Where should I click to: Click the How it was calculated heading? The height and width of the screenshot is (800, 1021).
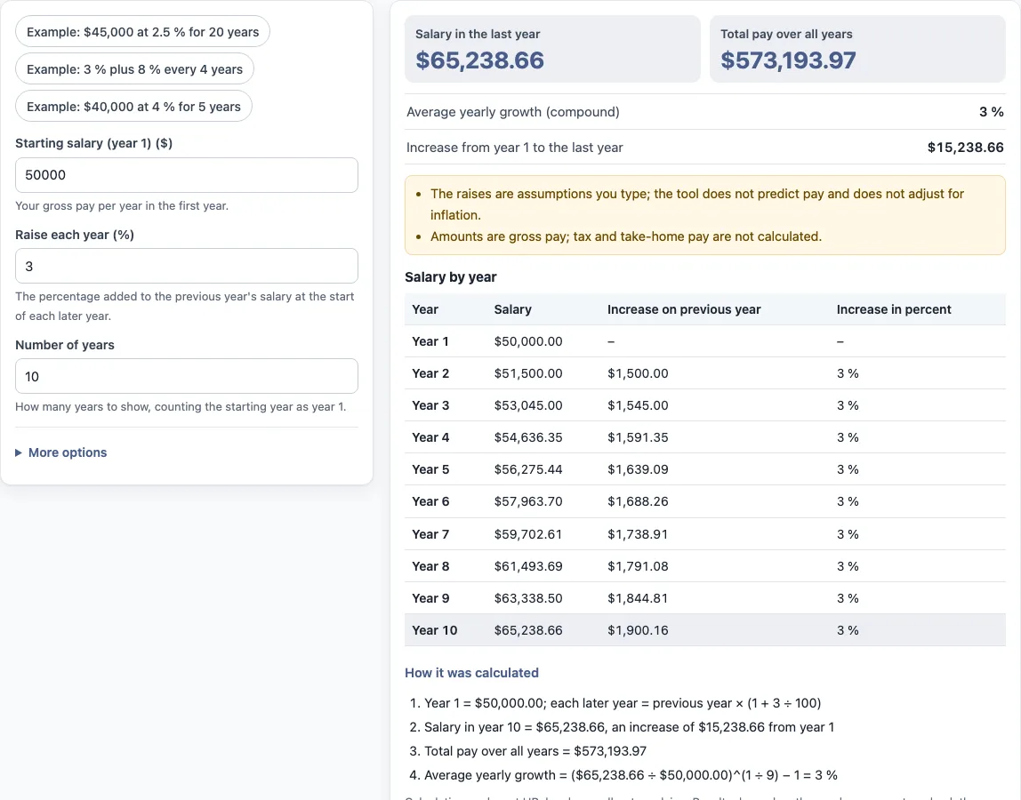pyautogui.click(x=471, y=672)
